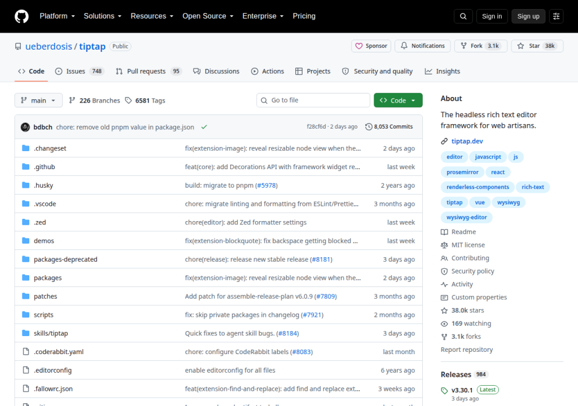Viewport: 578px width, 406px height.
Task: Click the MIT license scale icon
Action: pyautogui.click(x=444, y=245)
